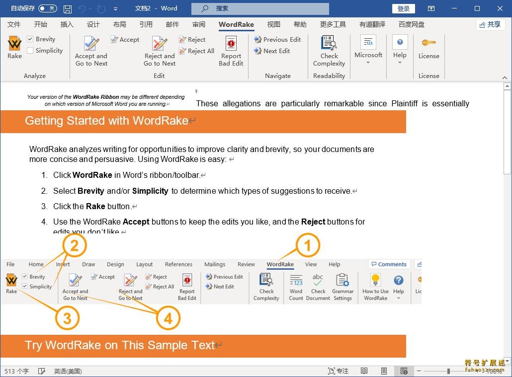The image size is (512, 377).
Task: Click the Reject All button
Action: click(196, 51)
